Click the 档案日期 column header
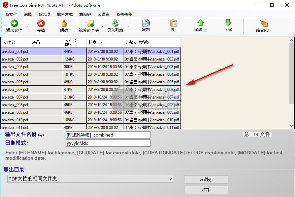Screen dimensions: 295x197 tap(105, 42)
